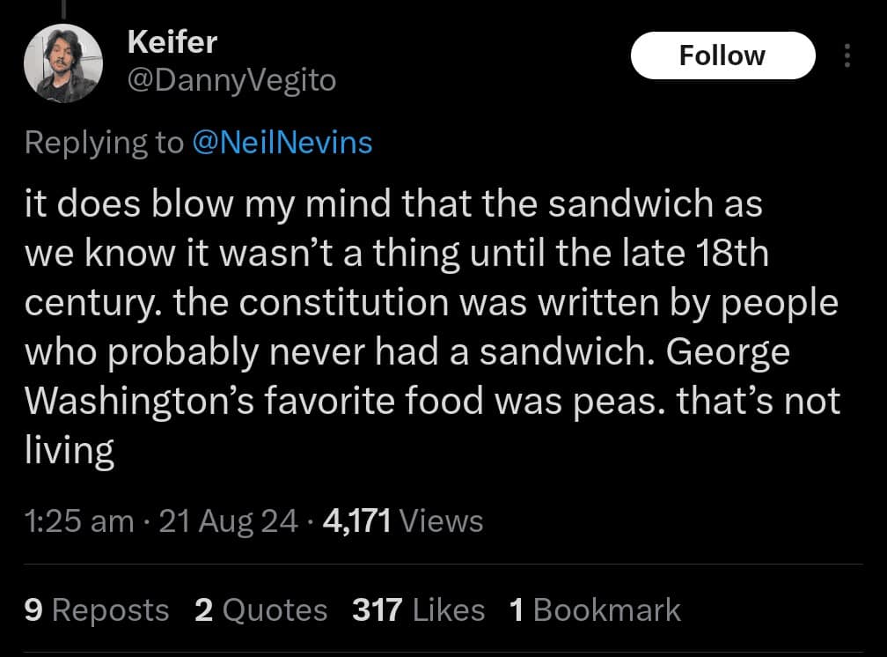Click the 1 Bookmark count
This screenshot has height=657, width=887.
point(595,609)
